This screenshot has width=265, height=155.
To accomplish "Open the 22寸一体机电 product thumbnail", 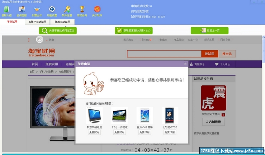I will click(119, 116).
